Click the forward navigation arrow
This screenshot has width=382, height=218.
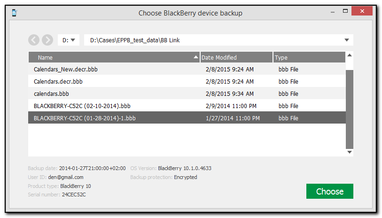tap(47, 40)
